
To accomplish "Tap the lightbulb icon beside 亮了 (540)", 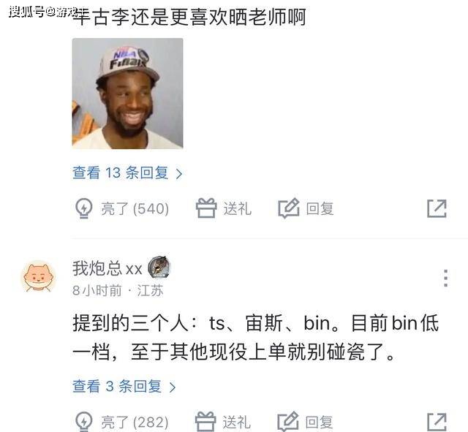I will tap(84, 208).
